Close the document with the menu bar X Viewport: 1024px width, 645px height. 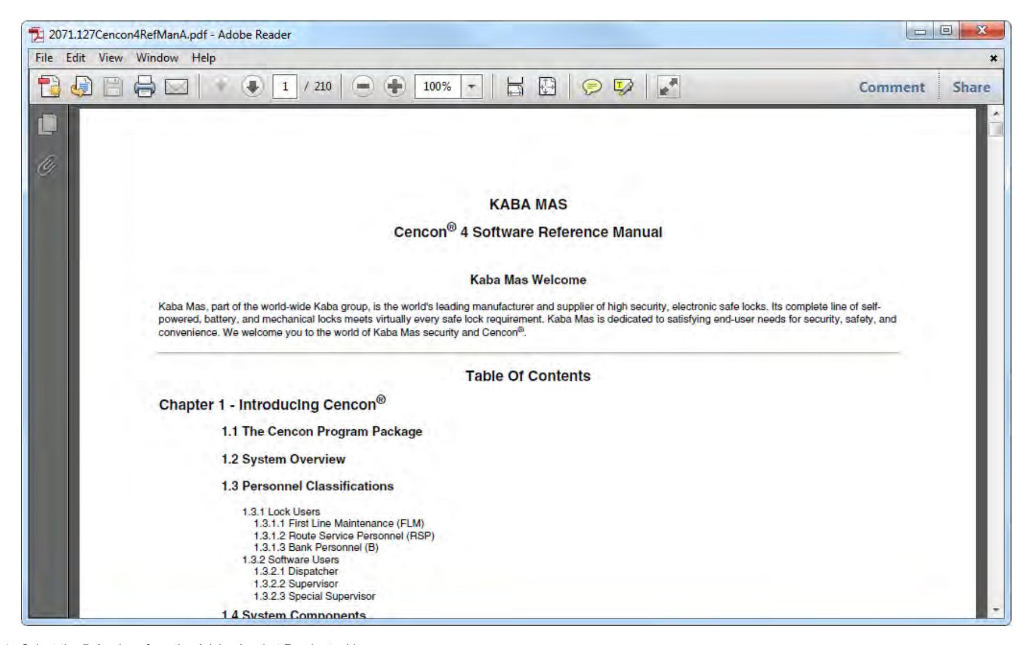pyautogui.click(x=993, y=58)
